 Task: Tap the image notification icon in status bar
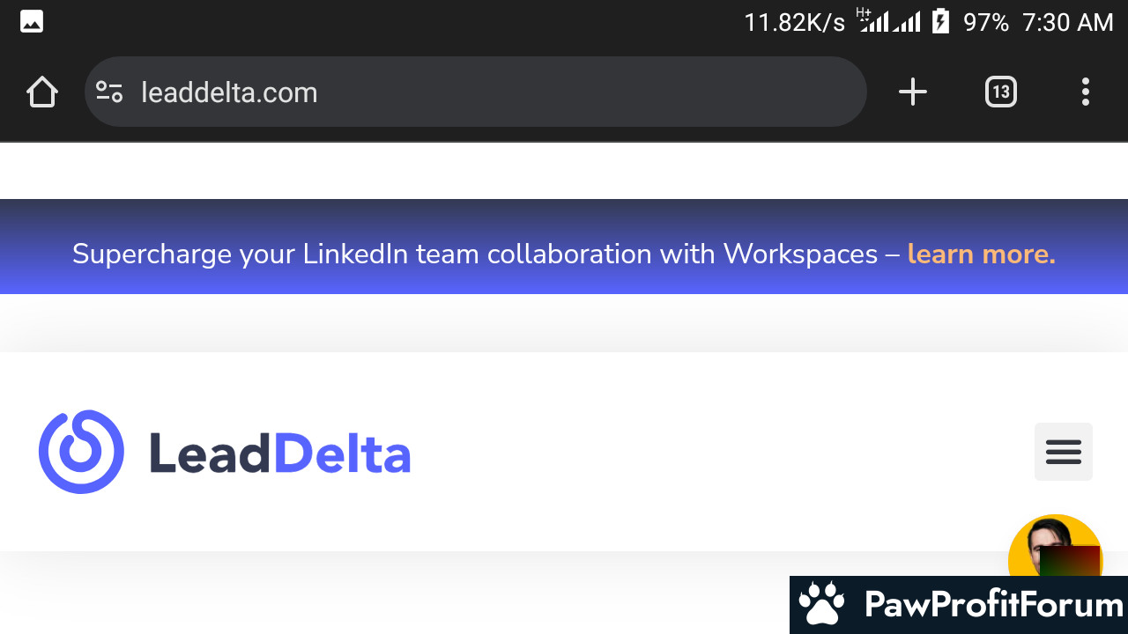tap(32, 22)
